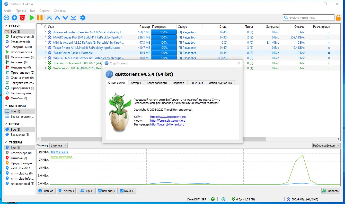Click the yellow lock icon near the filter
Image resolution: width=345 pixels, height=204 pixels.
point(338,17)
